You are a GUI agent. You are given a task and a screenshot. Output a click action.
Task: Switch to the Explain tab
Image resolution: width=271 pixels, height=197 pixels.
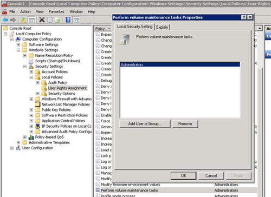point(162,27)
